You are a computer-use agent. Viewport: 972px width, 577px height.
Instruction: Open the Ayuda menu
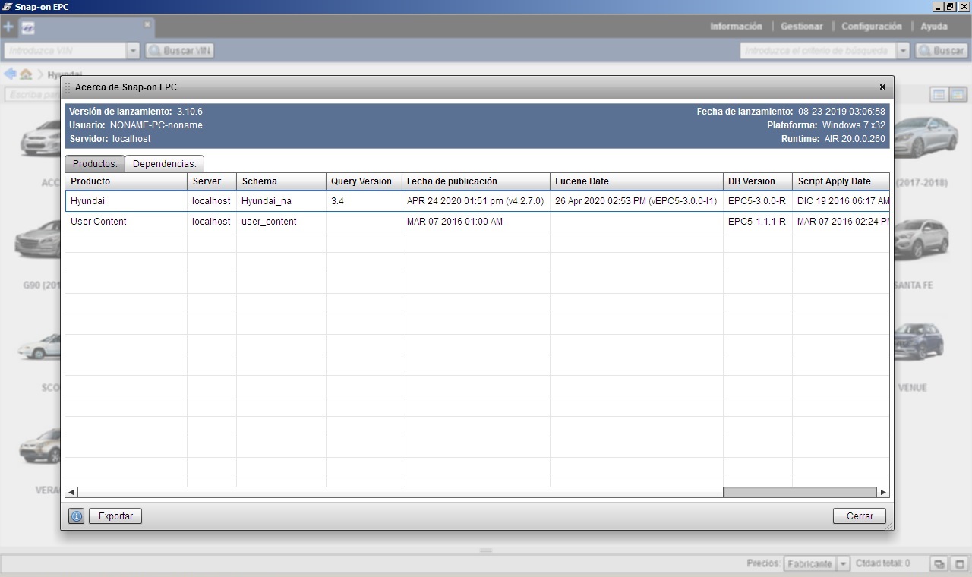934,27
